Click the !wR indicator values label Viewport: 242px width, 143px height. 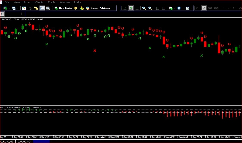tap(21, 108)
